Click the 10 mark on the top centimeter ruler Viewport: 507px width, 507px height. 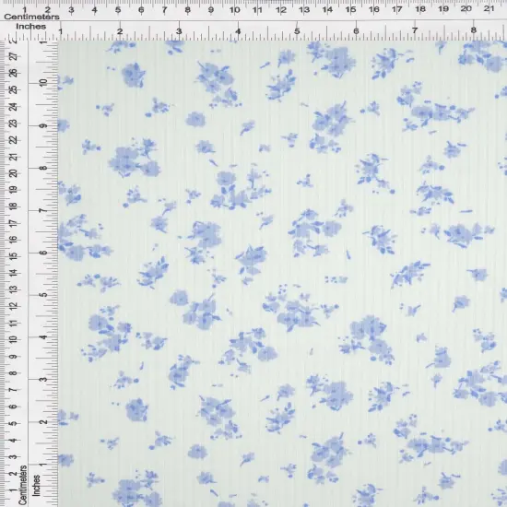coord(234,10)
